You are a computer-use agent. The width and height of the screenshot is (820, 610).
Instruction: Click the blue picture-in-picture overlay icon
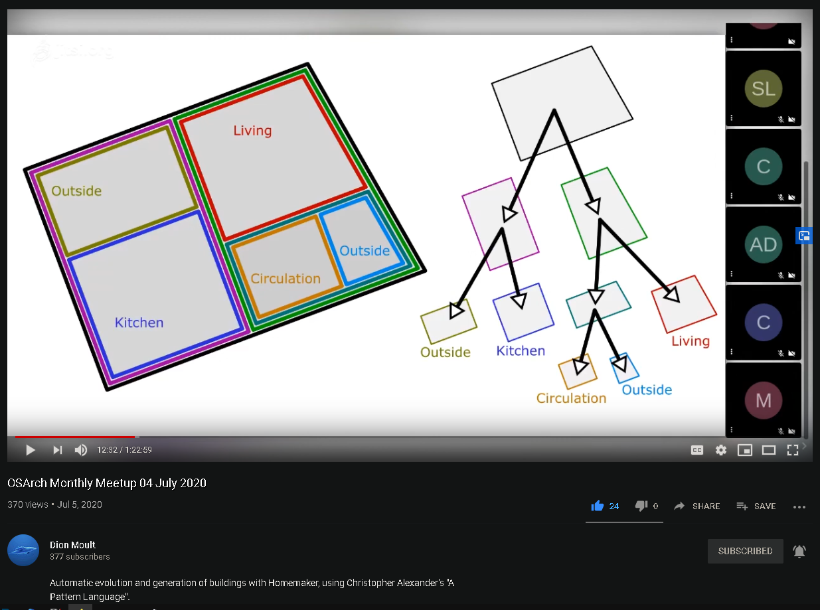point(804,236)
